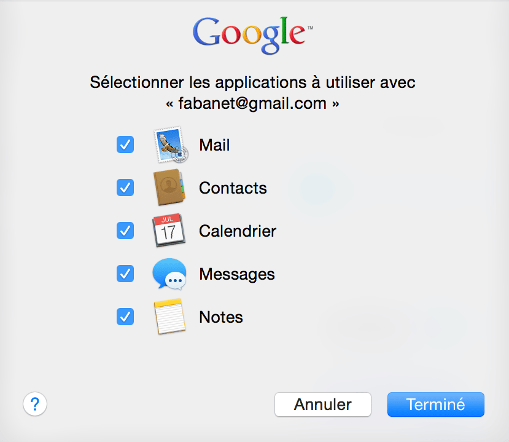Click the Notes text label
The width and height of the screenshot is (509, 442).
pyautogui.click(x=221, y=317)
